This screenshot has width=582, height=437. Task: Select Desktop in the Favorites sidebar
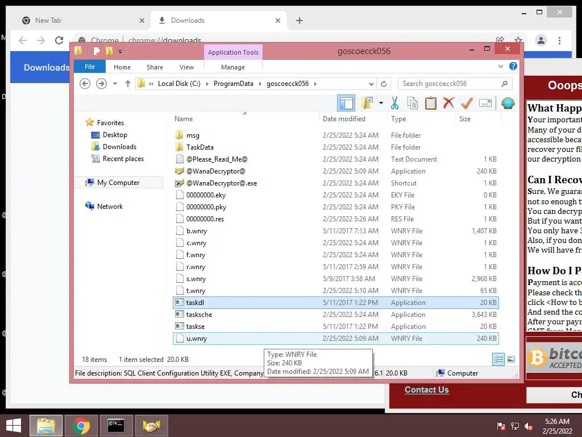[115, 135]
